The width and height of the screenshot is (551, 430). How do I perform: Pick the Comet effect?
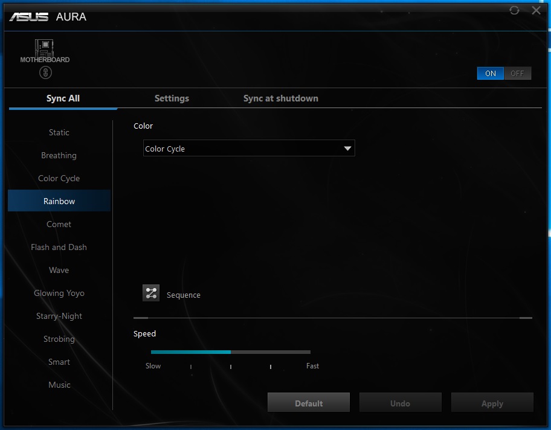[59, 224]
